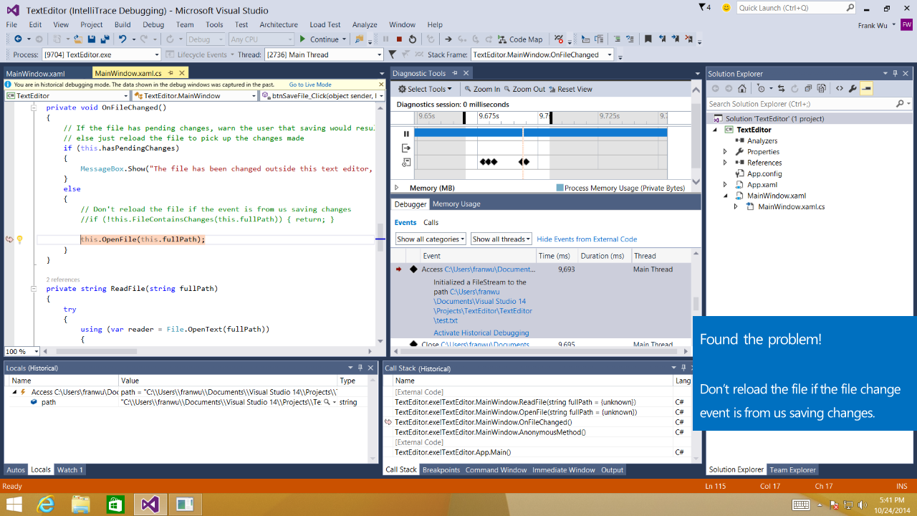Open the TextEditor.MainWindow class dropdown
Viewport: 917px width, 516px height.
click(196, 95)
